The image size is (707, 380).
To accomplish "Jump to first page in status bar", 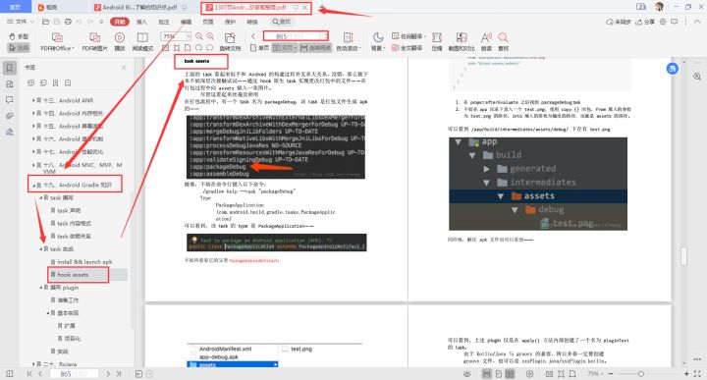I will [29, 374].
